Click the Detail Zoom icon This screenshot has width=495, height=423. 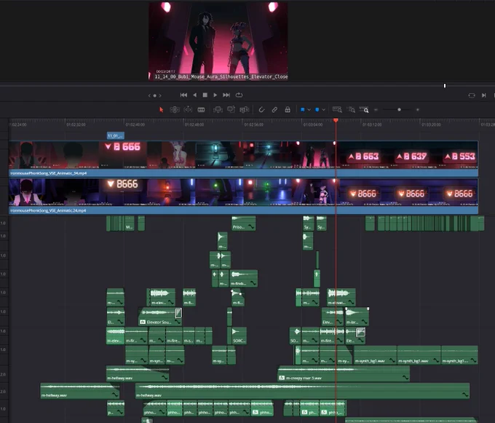point(351,109)
